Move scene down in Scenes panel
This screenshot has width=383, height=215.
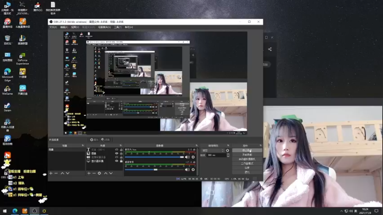point(68,173)
